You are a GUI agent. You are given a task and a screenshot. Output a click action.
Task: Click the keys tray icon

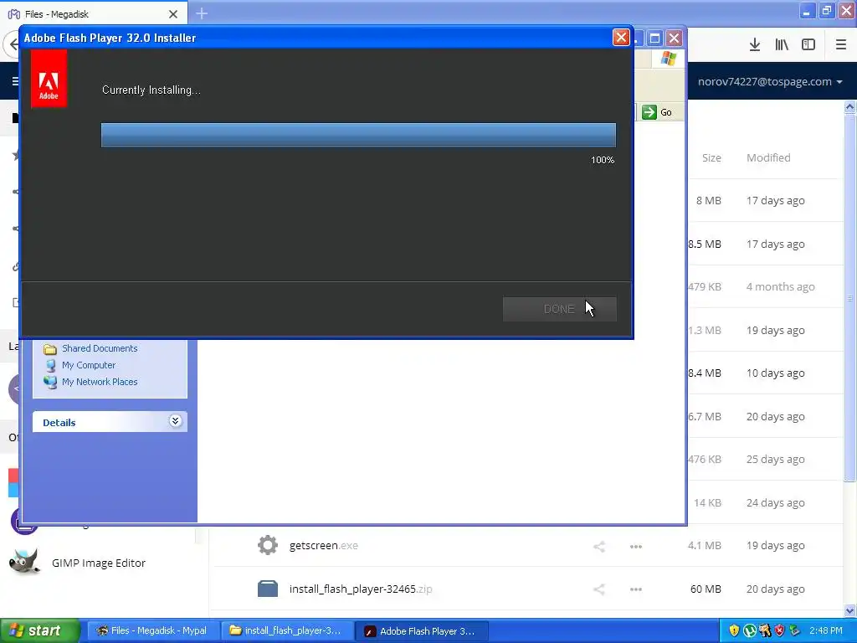tap(765, 630)
